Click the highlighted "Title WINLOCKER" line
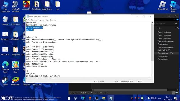 click(34, 27)
